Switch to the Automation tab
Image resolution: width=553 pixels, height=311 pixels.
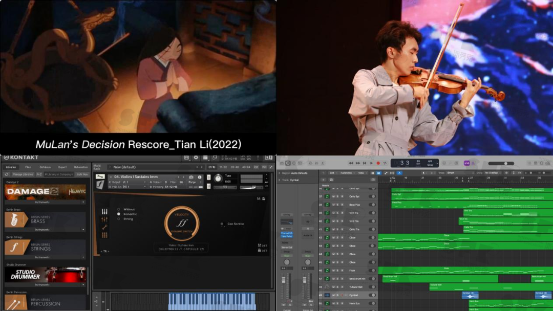click(81, 167)
